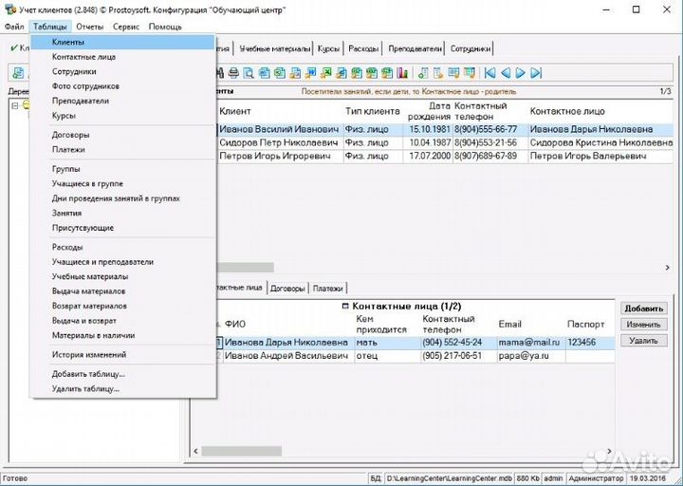Image resolution: width=683 pixels, height=486 pixels.
Task: Click the printer icon in toolbar
Action: pos(233,73)
